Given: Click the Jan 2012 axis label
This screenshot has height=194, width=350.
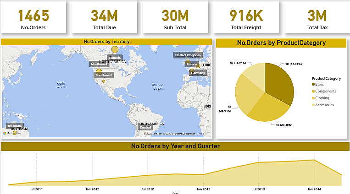Looking at the screenshot, I should pyautogui.click(x=92, y=189).
